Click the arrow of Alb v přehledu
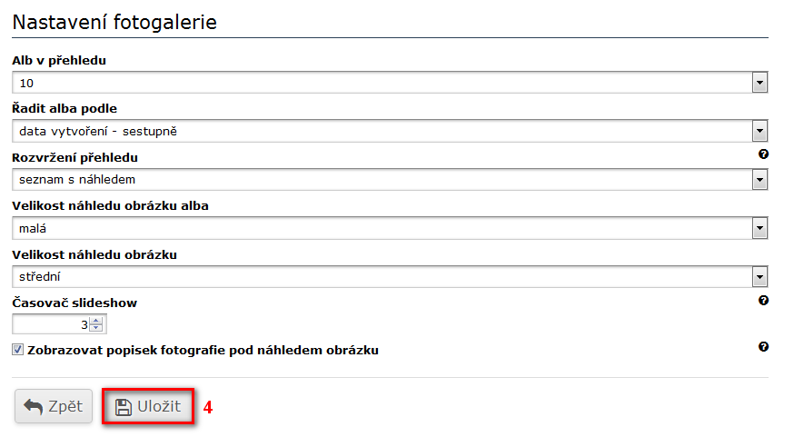The width and height of the screenshot is (794, 437). (759, 84)
